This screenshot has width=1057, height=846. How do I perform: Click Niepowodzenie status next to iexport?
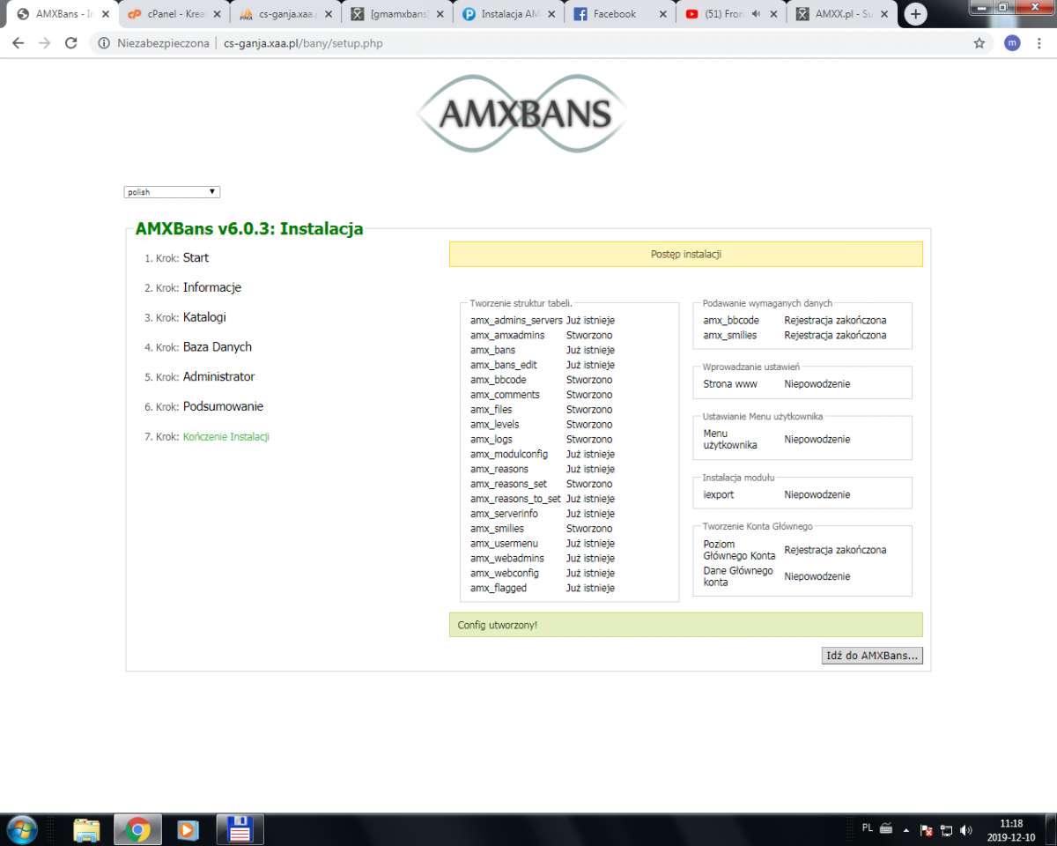coord(817,495)
